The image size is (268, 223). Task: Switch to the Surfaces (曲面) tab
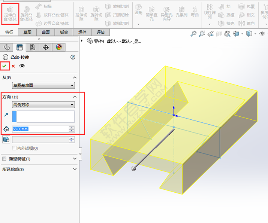click(46, 32)
